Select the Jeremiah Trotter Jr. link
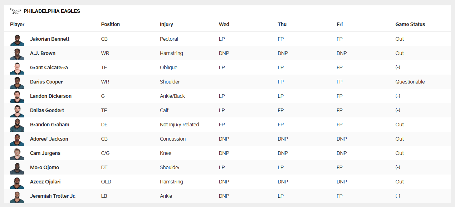 coord(53,196)
